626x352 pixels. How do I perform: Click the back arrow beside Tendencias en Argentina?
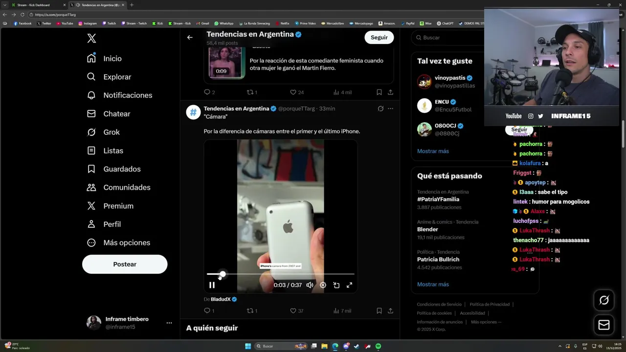click(x=190, y=37)
